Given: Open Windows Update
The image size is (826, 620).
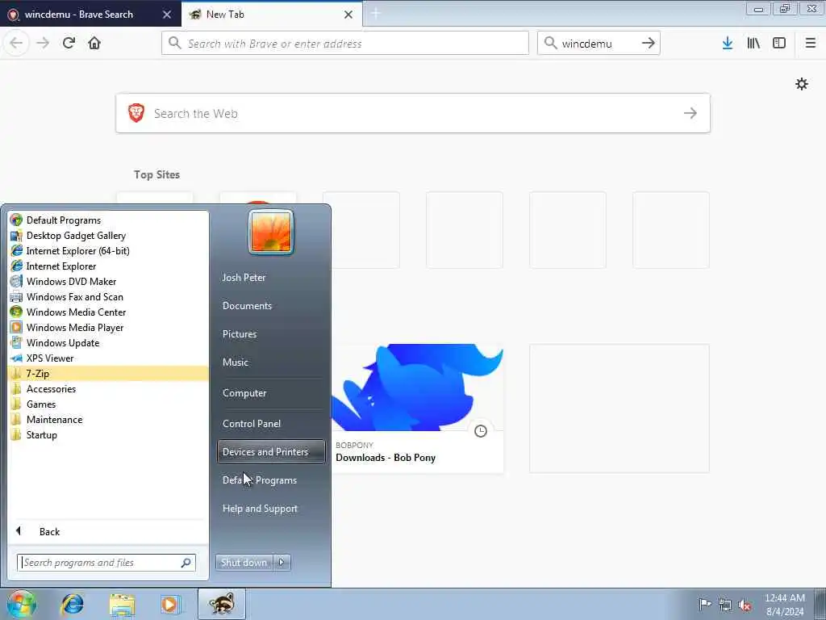Looking at the screenshot, I should point(108,342).
